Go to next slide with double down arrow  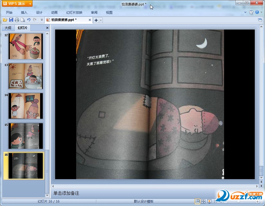tap(261, 186)
